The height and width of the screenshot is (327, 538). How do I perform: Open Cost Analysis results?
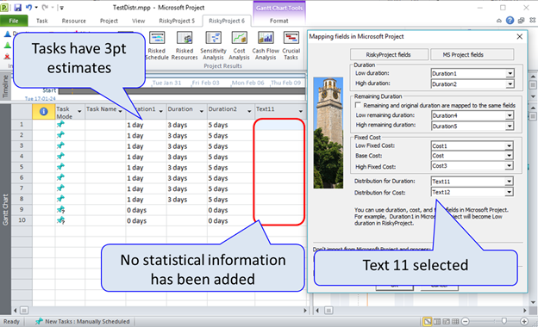click(239, 46)
